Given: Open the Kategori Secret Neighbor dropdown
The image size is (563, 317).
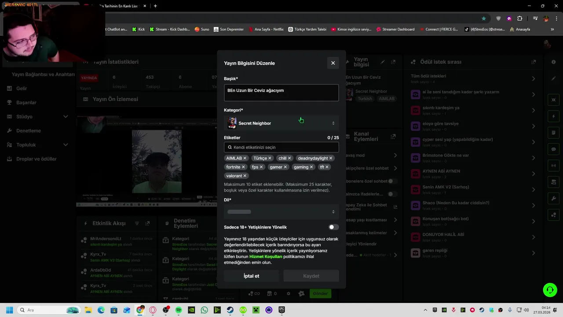Looking at the screenshot, I should (x=281, y=123).
